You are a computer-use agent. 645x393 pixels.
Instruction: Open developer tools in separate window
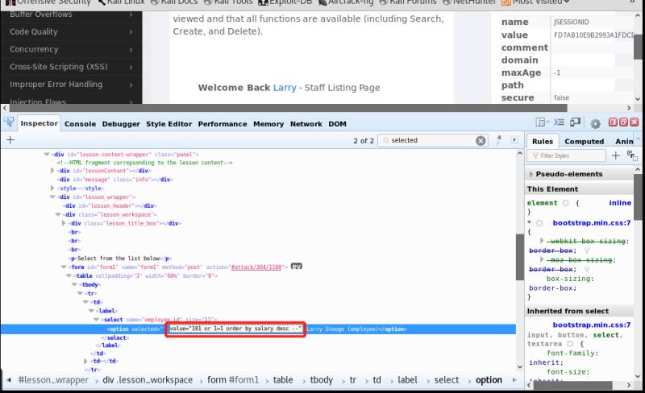(623, 122)
